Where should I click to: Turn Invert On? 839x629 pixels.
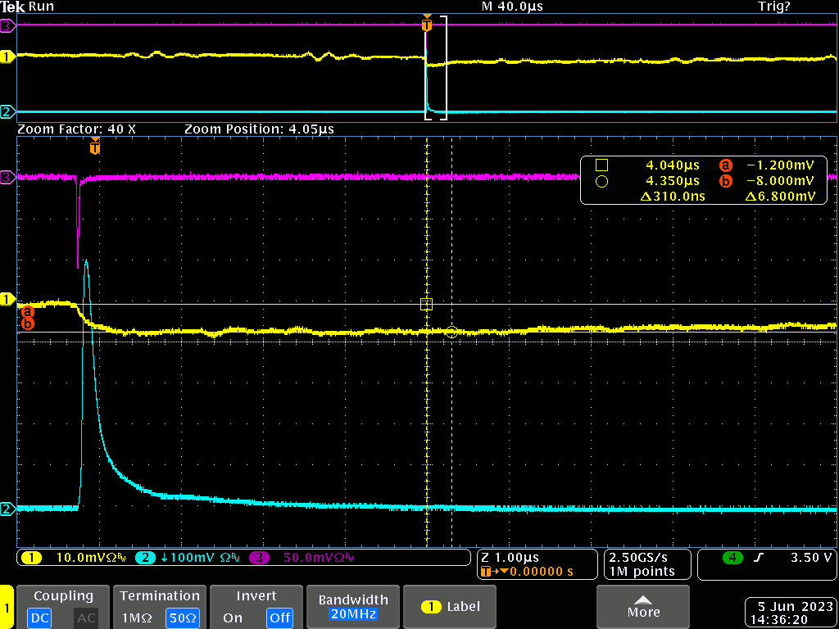pyautogui.click(x=233, y=618)
